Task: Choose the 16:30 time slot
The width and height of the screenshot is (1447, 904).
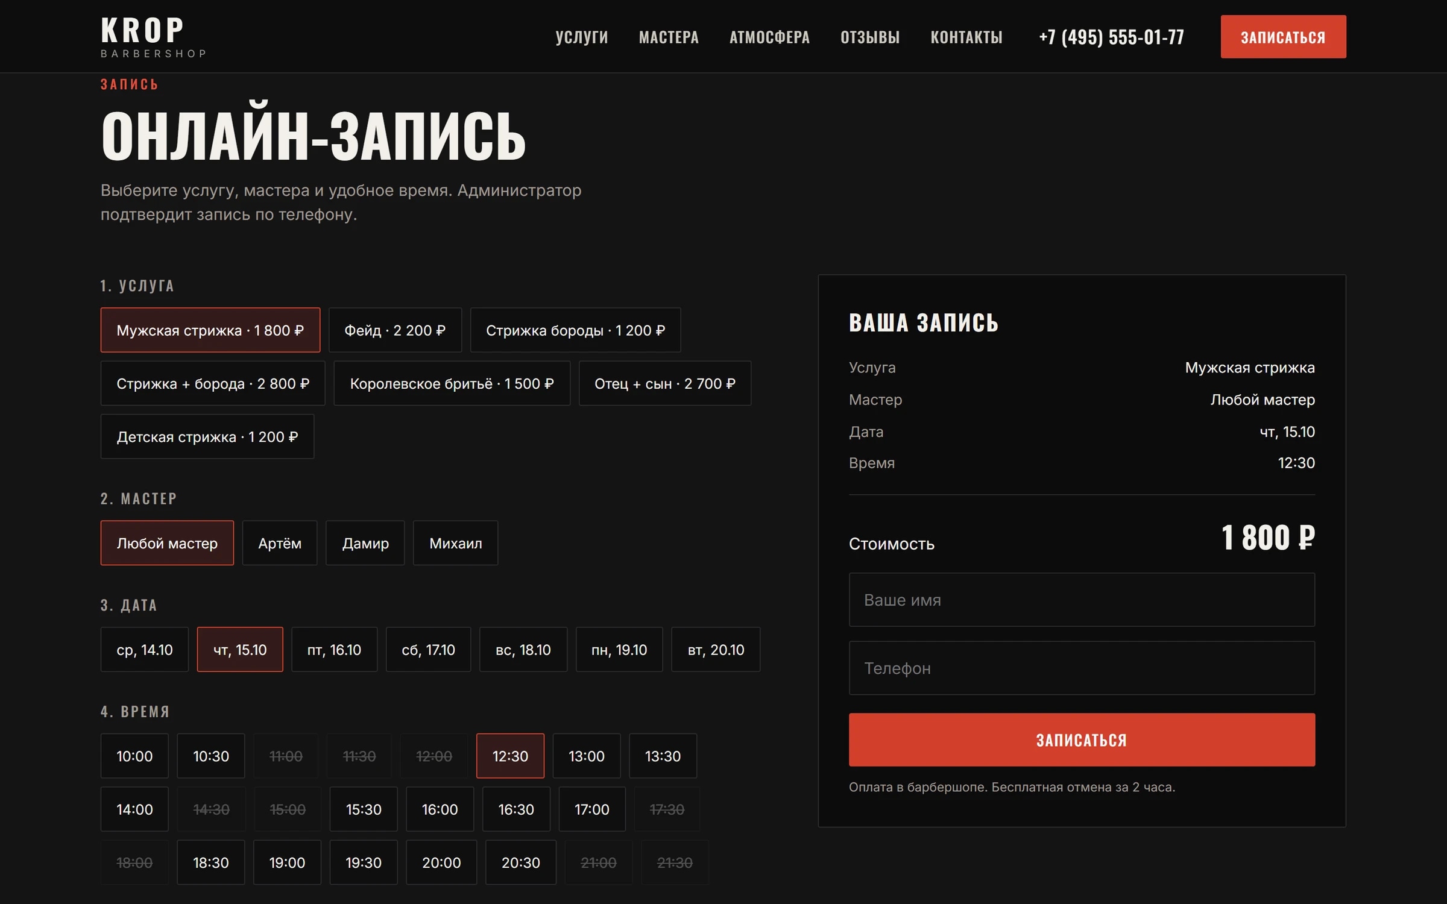Action: click(516, 809)
